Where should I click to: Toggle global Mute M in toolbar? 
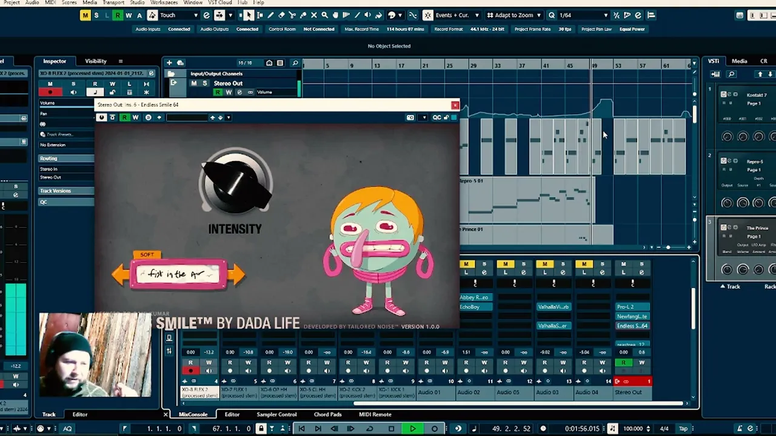click(85, 15)
